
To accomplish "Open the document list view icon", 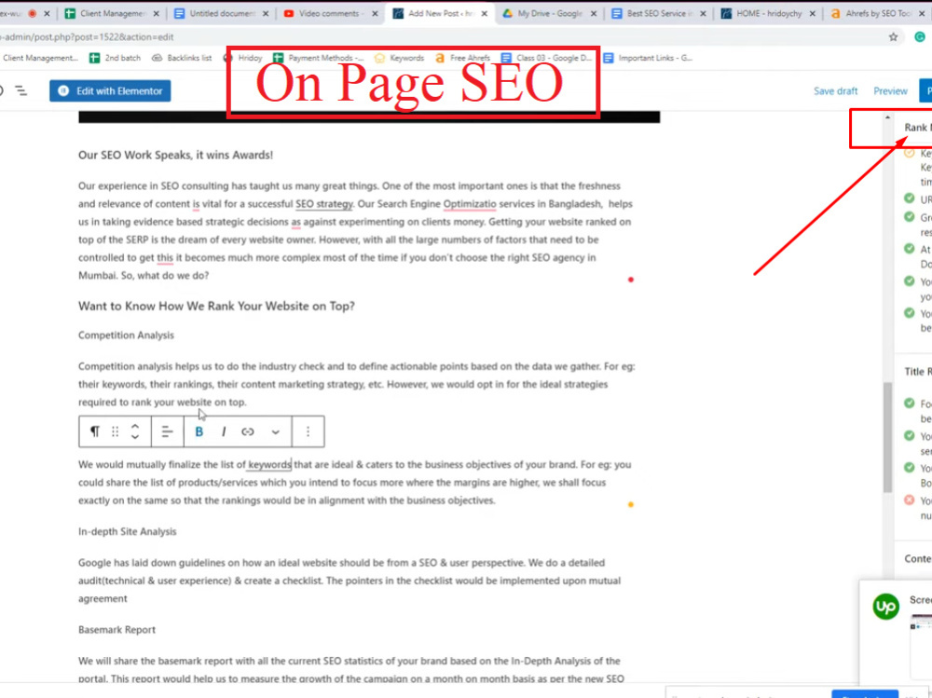I will coord(21,91).
